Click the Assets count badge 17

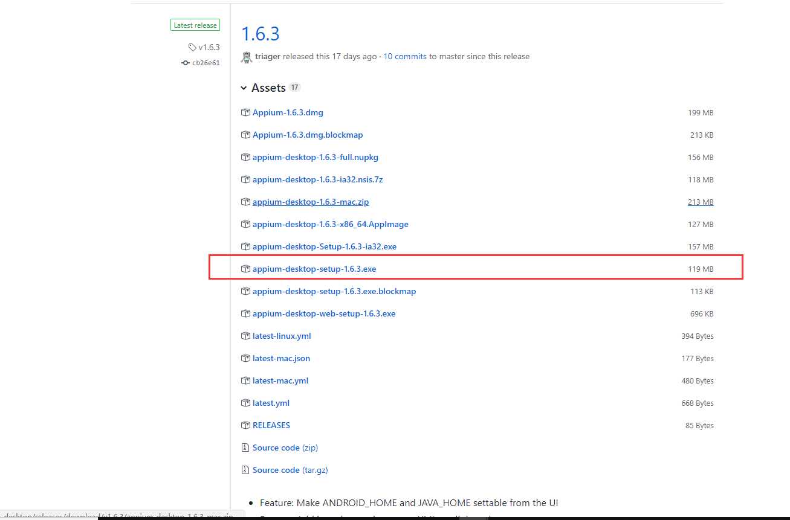(x=294, y=88)
